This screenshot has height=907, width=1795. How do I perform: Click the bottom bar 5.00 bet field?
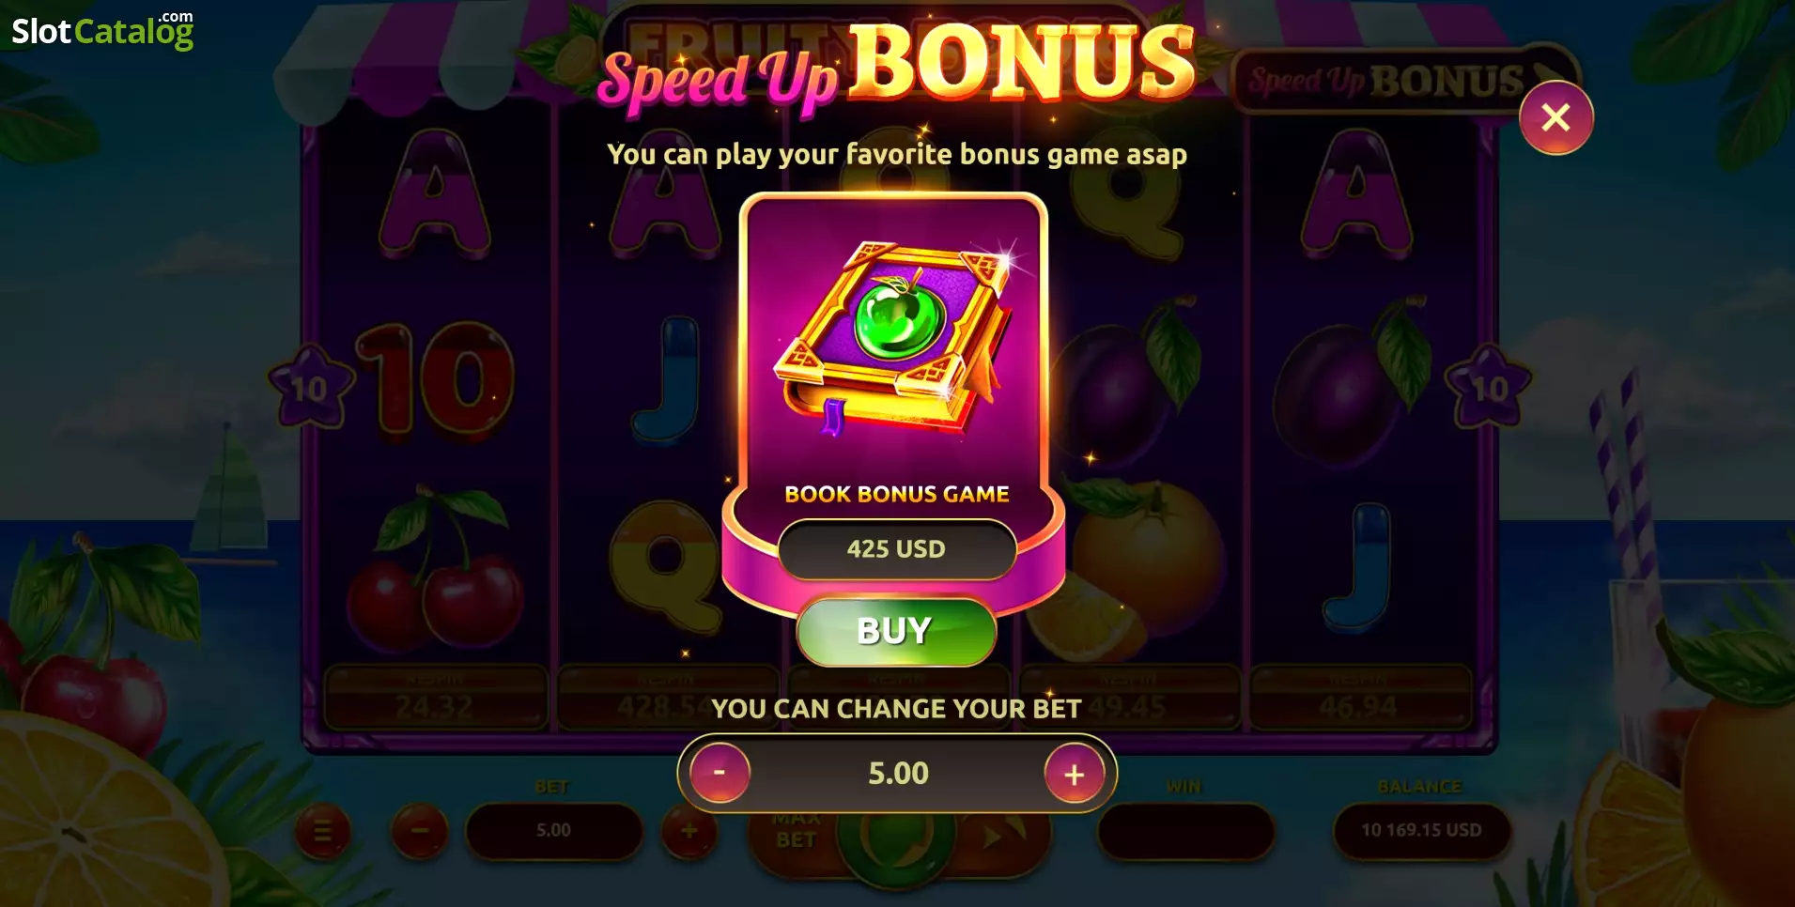pyautogui.click(x=553, y=830)
